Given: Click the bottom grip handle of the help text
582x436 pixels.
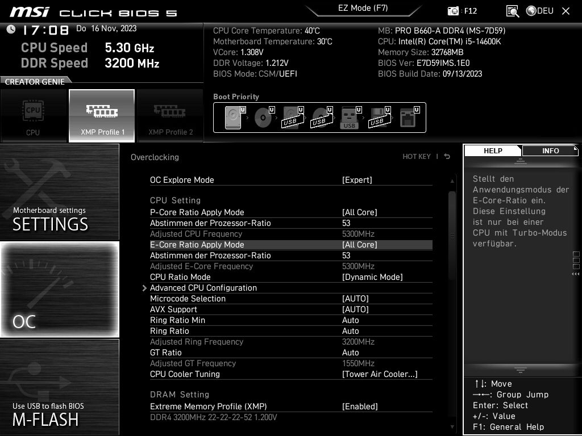Looking at the screenshot, I should pyautogui.click(x=521, y=370).
